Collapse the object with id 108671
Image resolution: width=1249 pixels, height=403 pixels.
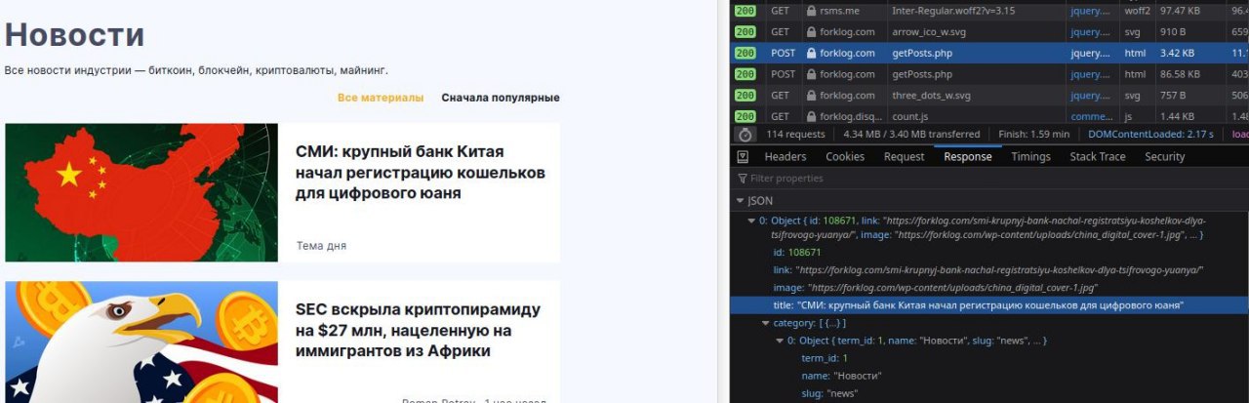point(751,222)
